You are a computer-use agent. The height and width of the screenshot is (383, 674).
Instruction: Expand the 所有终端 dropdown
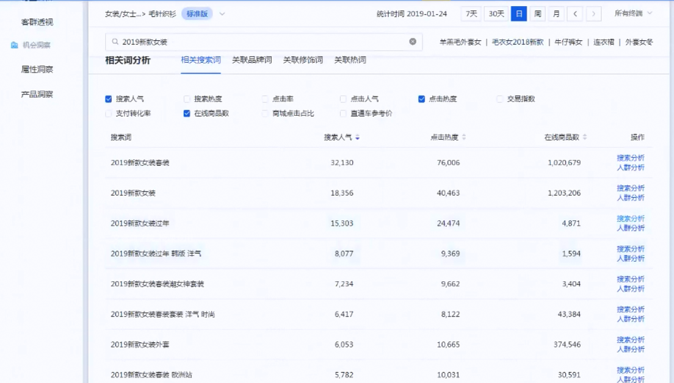[x=633, y=13]
